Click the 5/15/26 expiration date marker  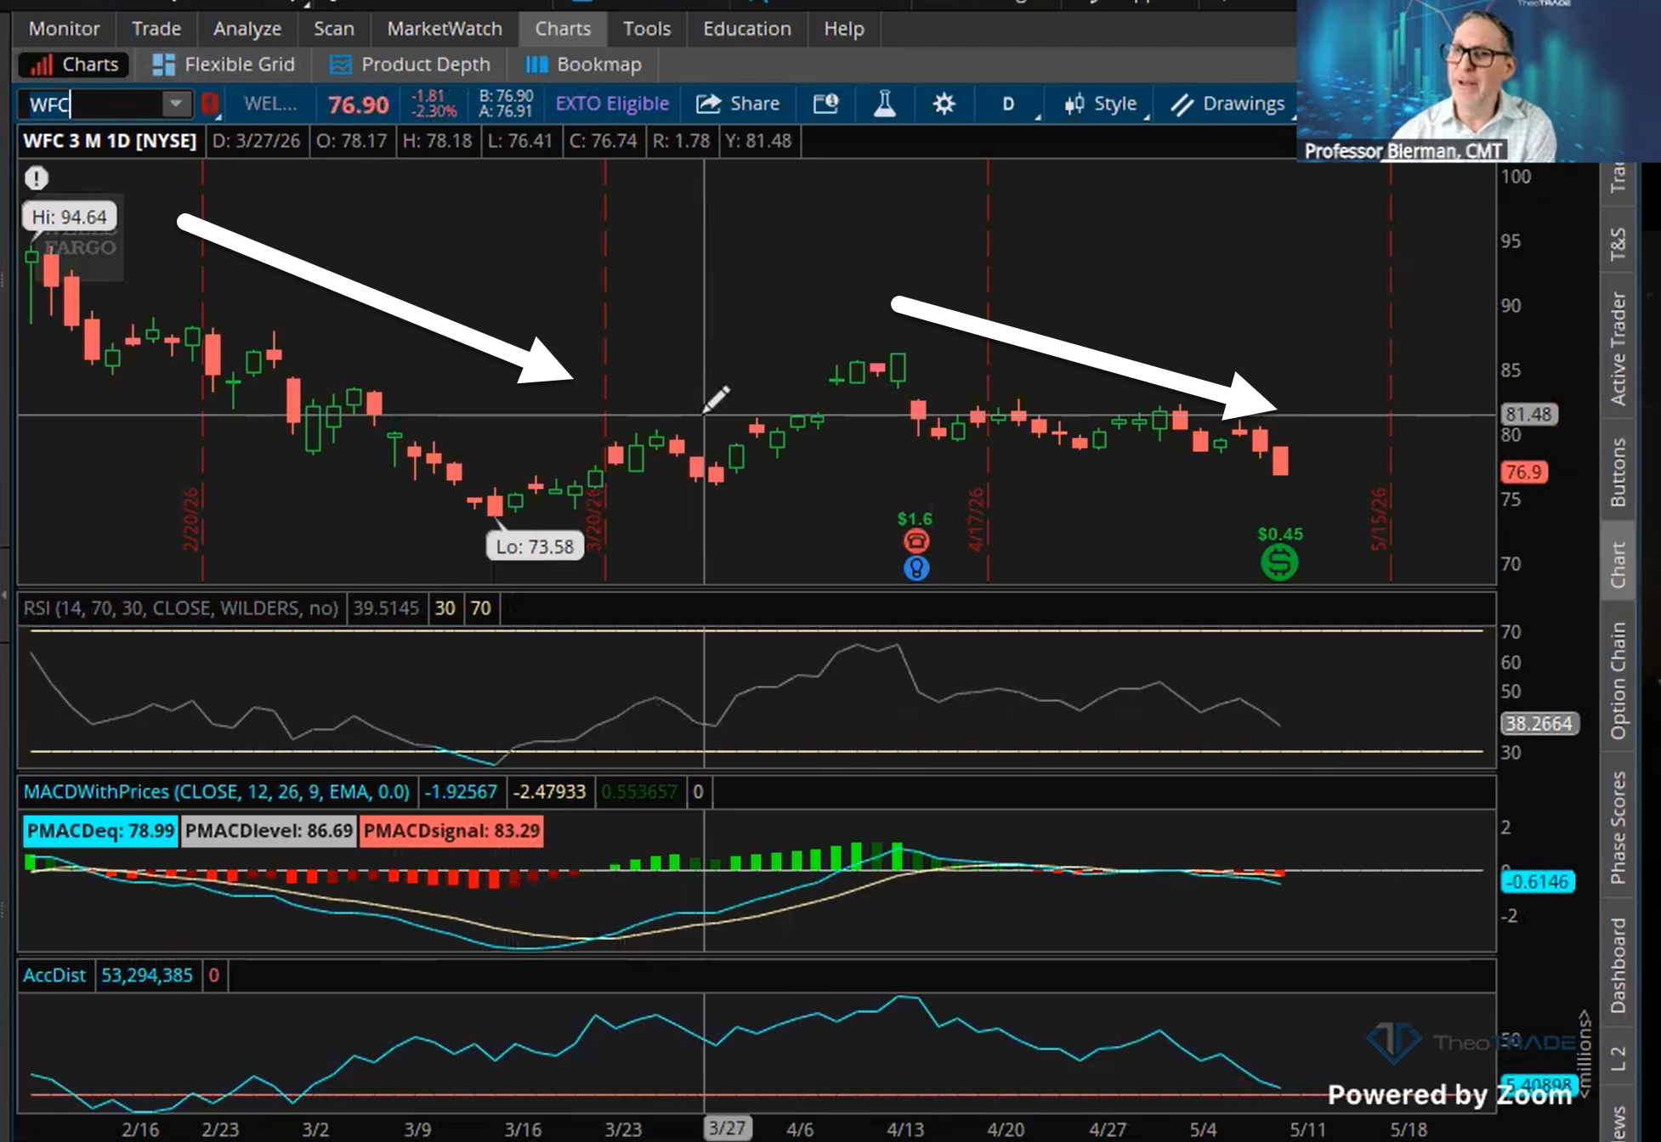[1378, 519]
